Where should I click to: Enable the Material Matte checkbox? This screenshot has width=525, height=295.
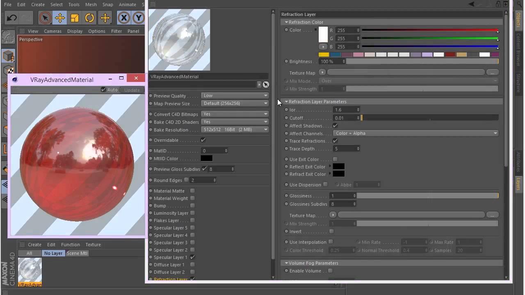pyautogui.click(x=192, y=191)
